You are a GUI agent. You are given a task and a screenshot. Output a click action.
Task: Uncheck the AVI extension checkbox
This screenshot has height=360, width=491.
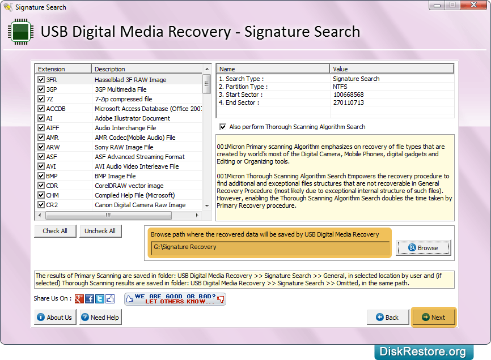pyautogui.click(x=41, y=166)
